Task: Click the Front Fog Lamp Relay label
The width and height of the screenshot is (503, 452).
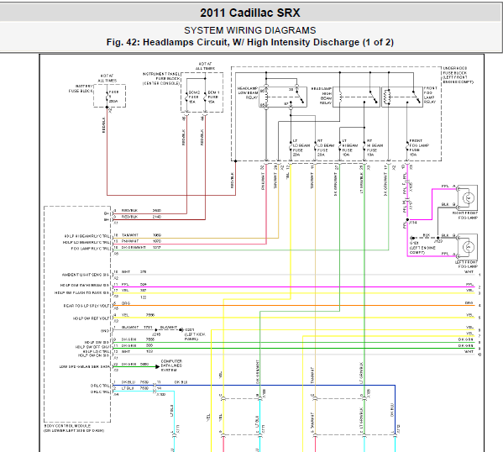Action: tap(430, 95)
